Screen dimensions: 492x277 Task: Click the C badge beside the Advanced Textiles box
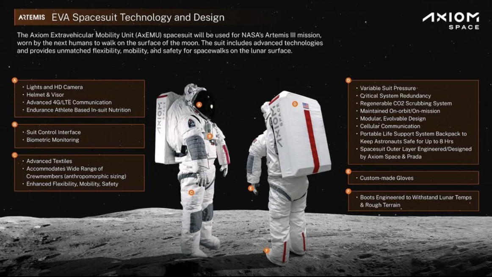coord(14,155)
